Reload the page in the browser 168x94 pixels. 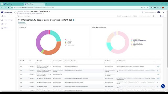coord(8,8)
